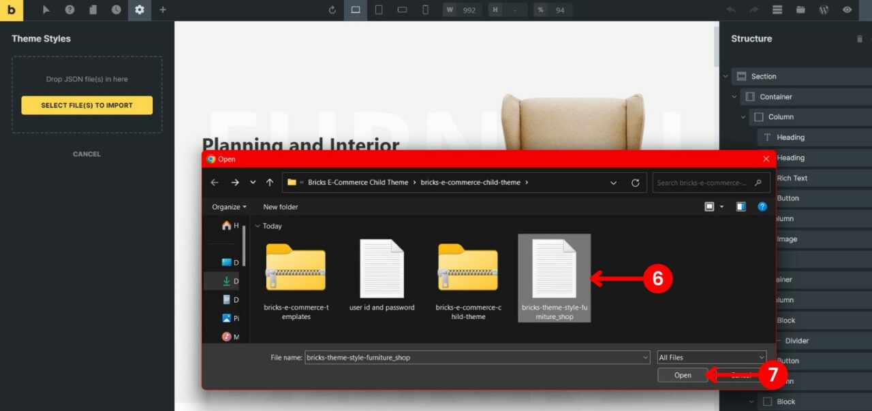Open the Templates folder icon

(800, 10)
